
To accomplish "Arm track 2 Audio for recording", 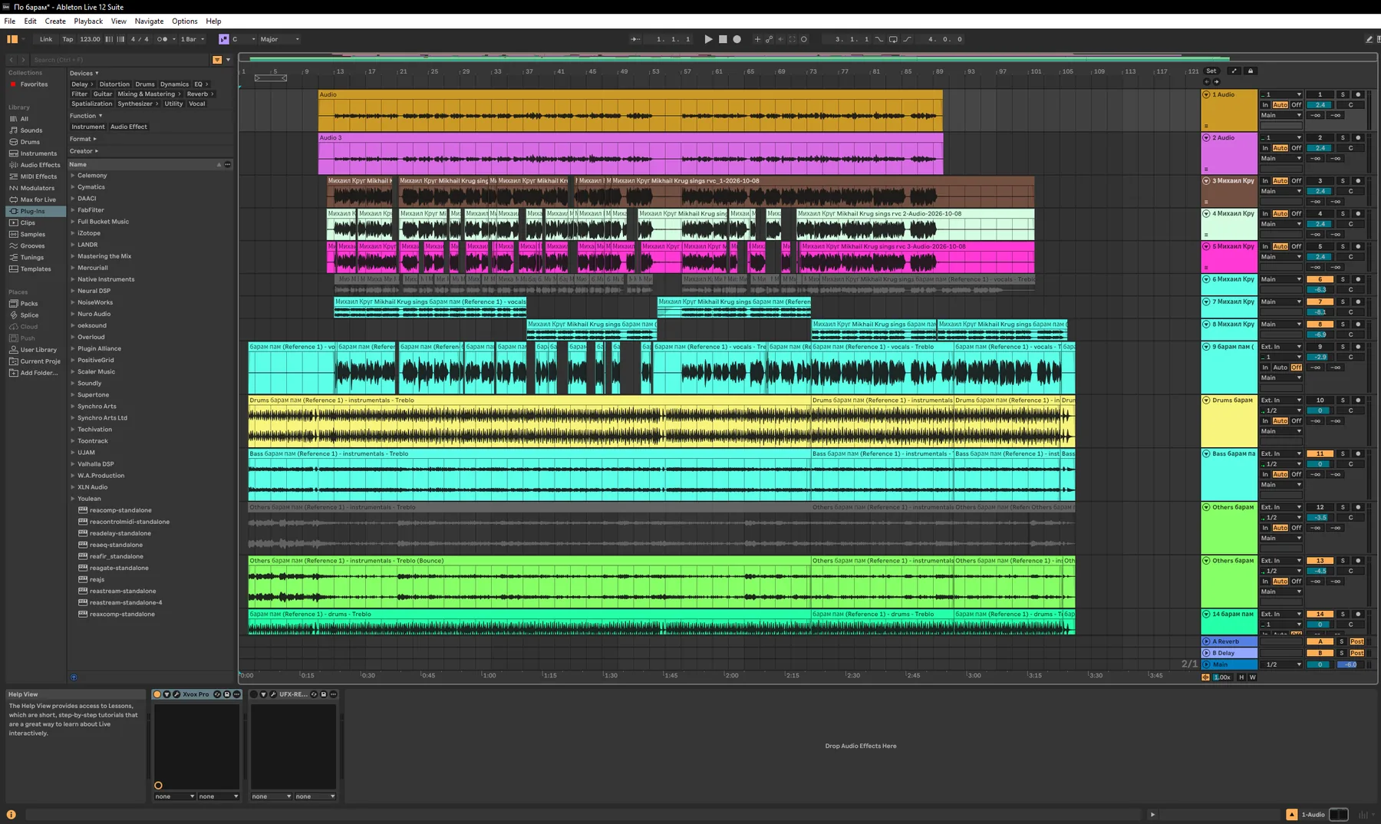I will tap(1358, 137).
